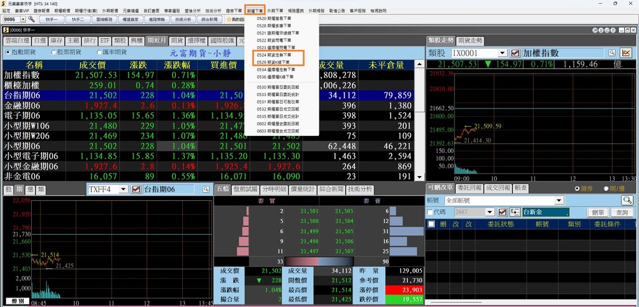Switch to the 成交回報 tab

pos(497,188)
